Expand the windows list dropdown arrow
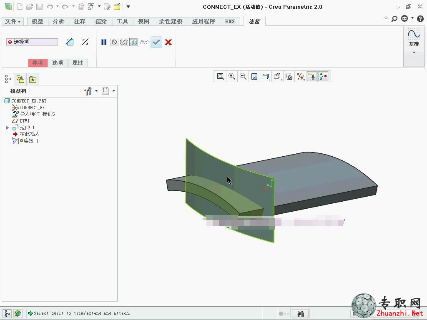Screen dimensions: 427x320 99,7
